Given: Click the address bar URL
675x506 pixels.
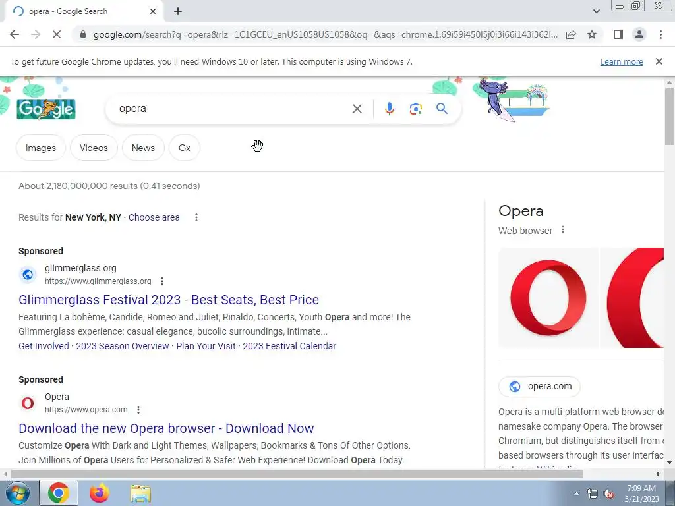Looking at the screenshot, I should (x=326, y=34).
